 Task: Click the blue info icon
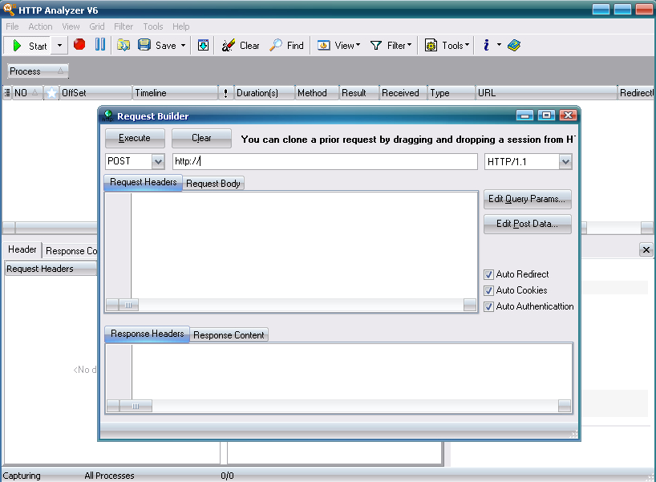click(486, 45)
